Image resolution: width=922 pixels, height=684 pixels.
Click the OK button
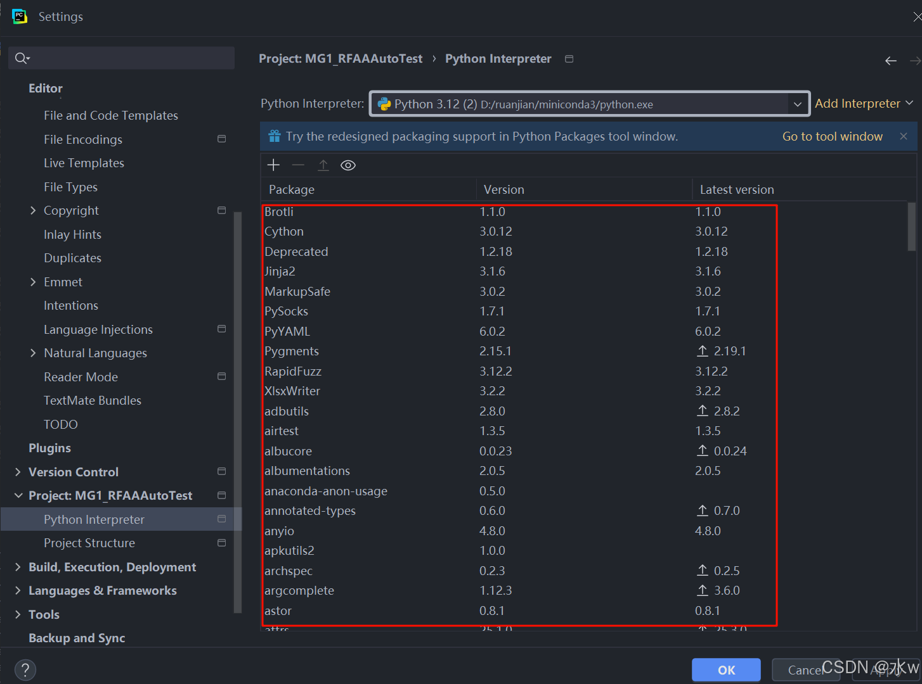click(x=726, y=670)
